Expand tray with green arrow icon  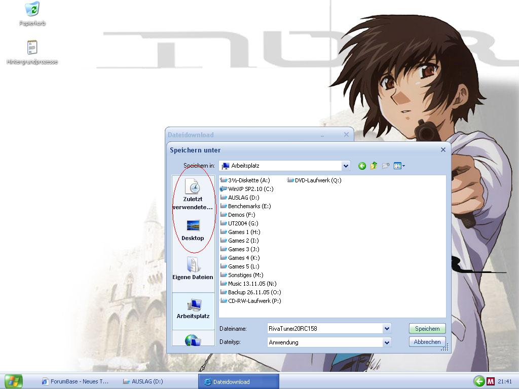[x=478, y=381]
